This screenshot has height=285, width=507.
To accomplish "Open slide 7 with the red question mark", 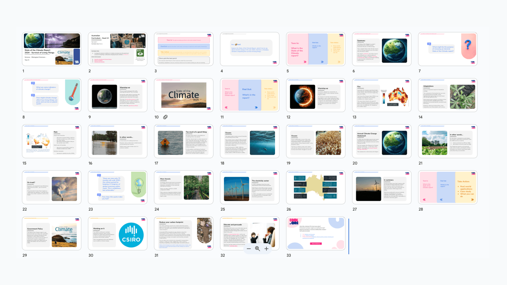I will click(448, 49).
